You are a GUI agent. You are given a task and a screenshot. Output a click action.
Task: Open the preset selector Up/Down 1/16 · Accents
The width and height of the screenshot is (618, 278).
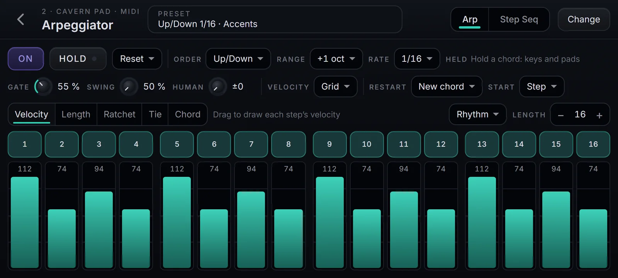pos(275,19)
